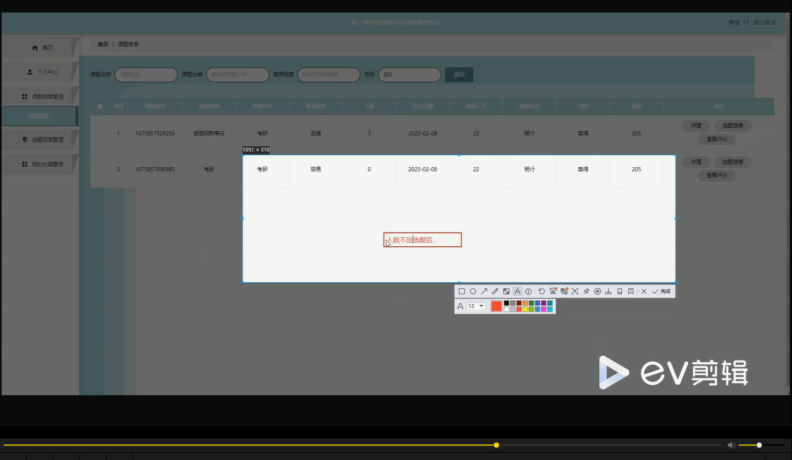Screen dimensions: 792x460
Task: Activate the mosaic blur tool
Action: [506, 291]
